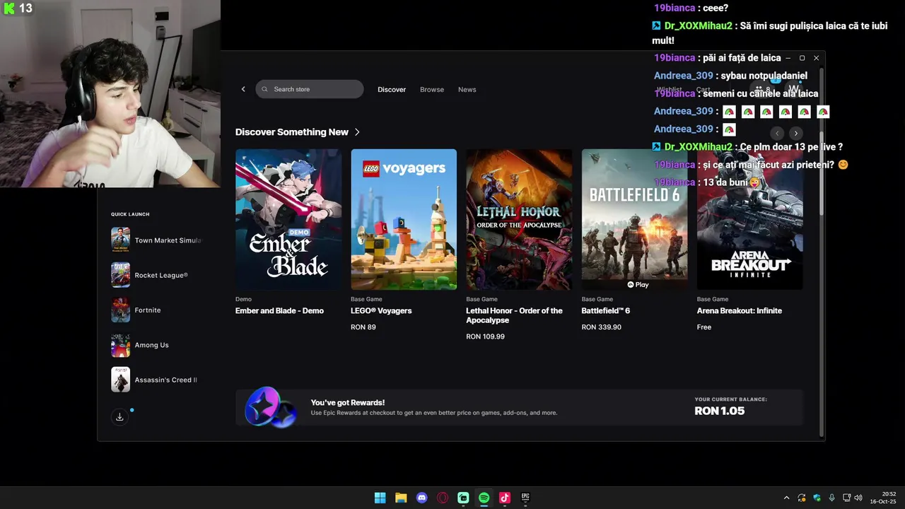905x509 pixels.
Task: Click the Fortnite game thumbnail icon
Action: pyautogui.click(x=120, y=310)
